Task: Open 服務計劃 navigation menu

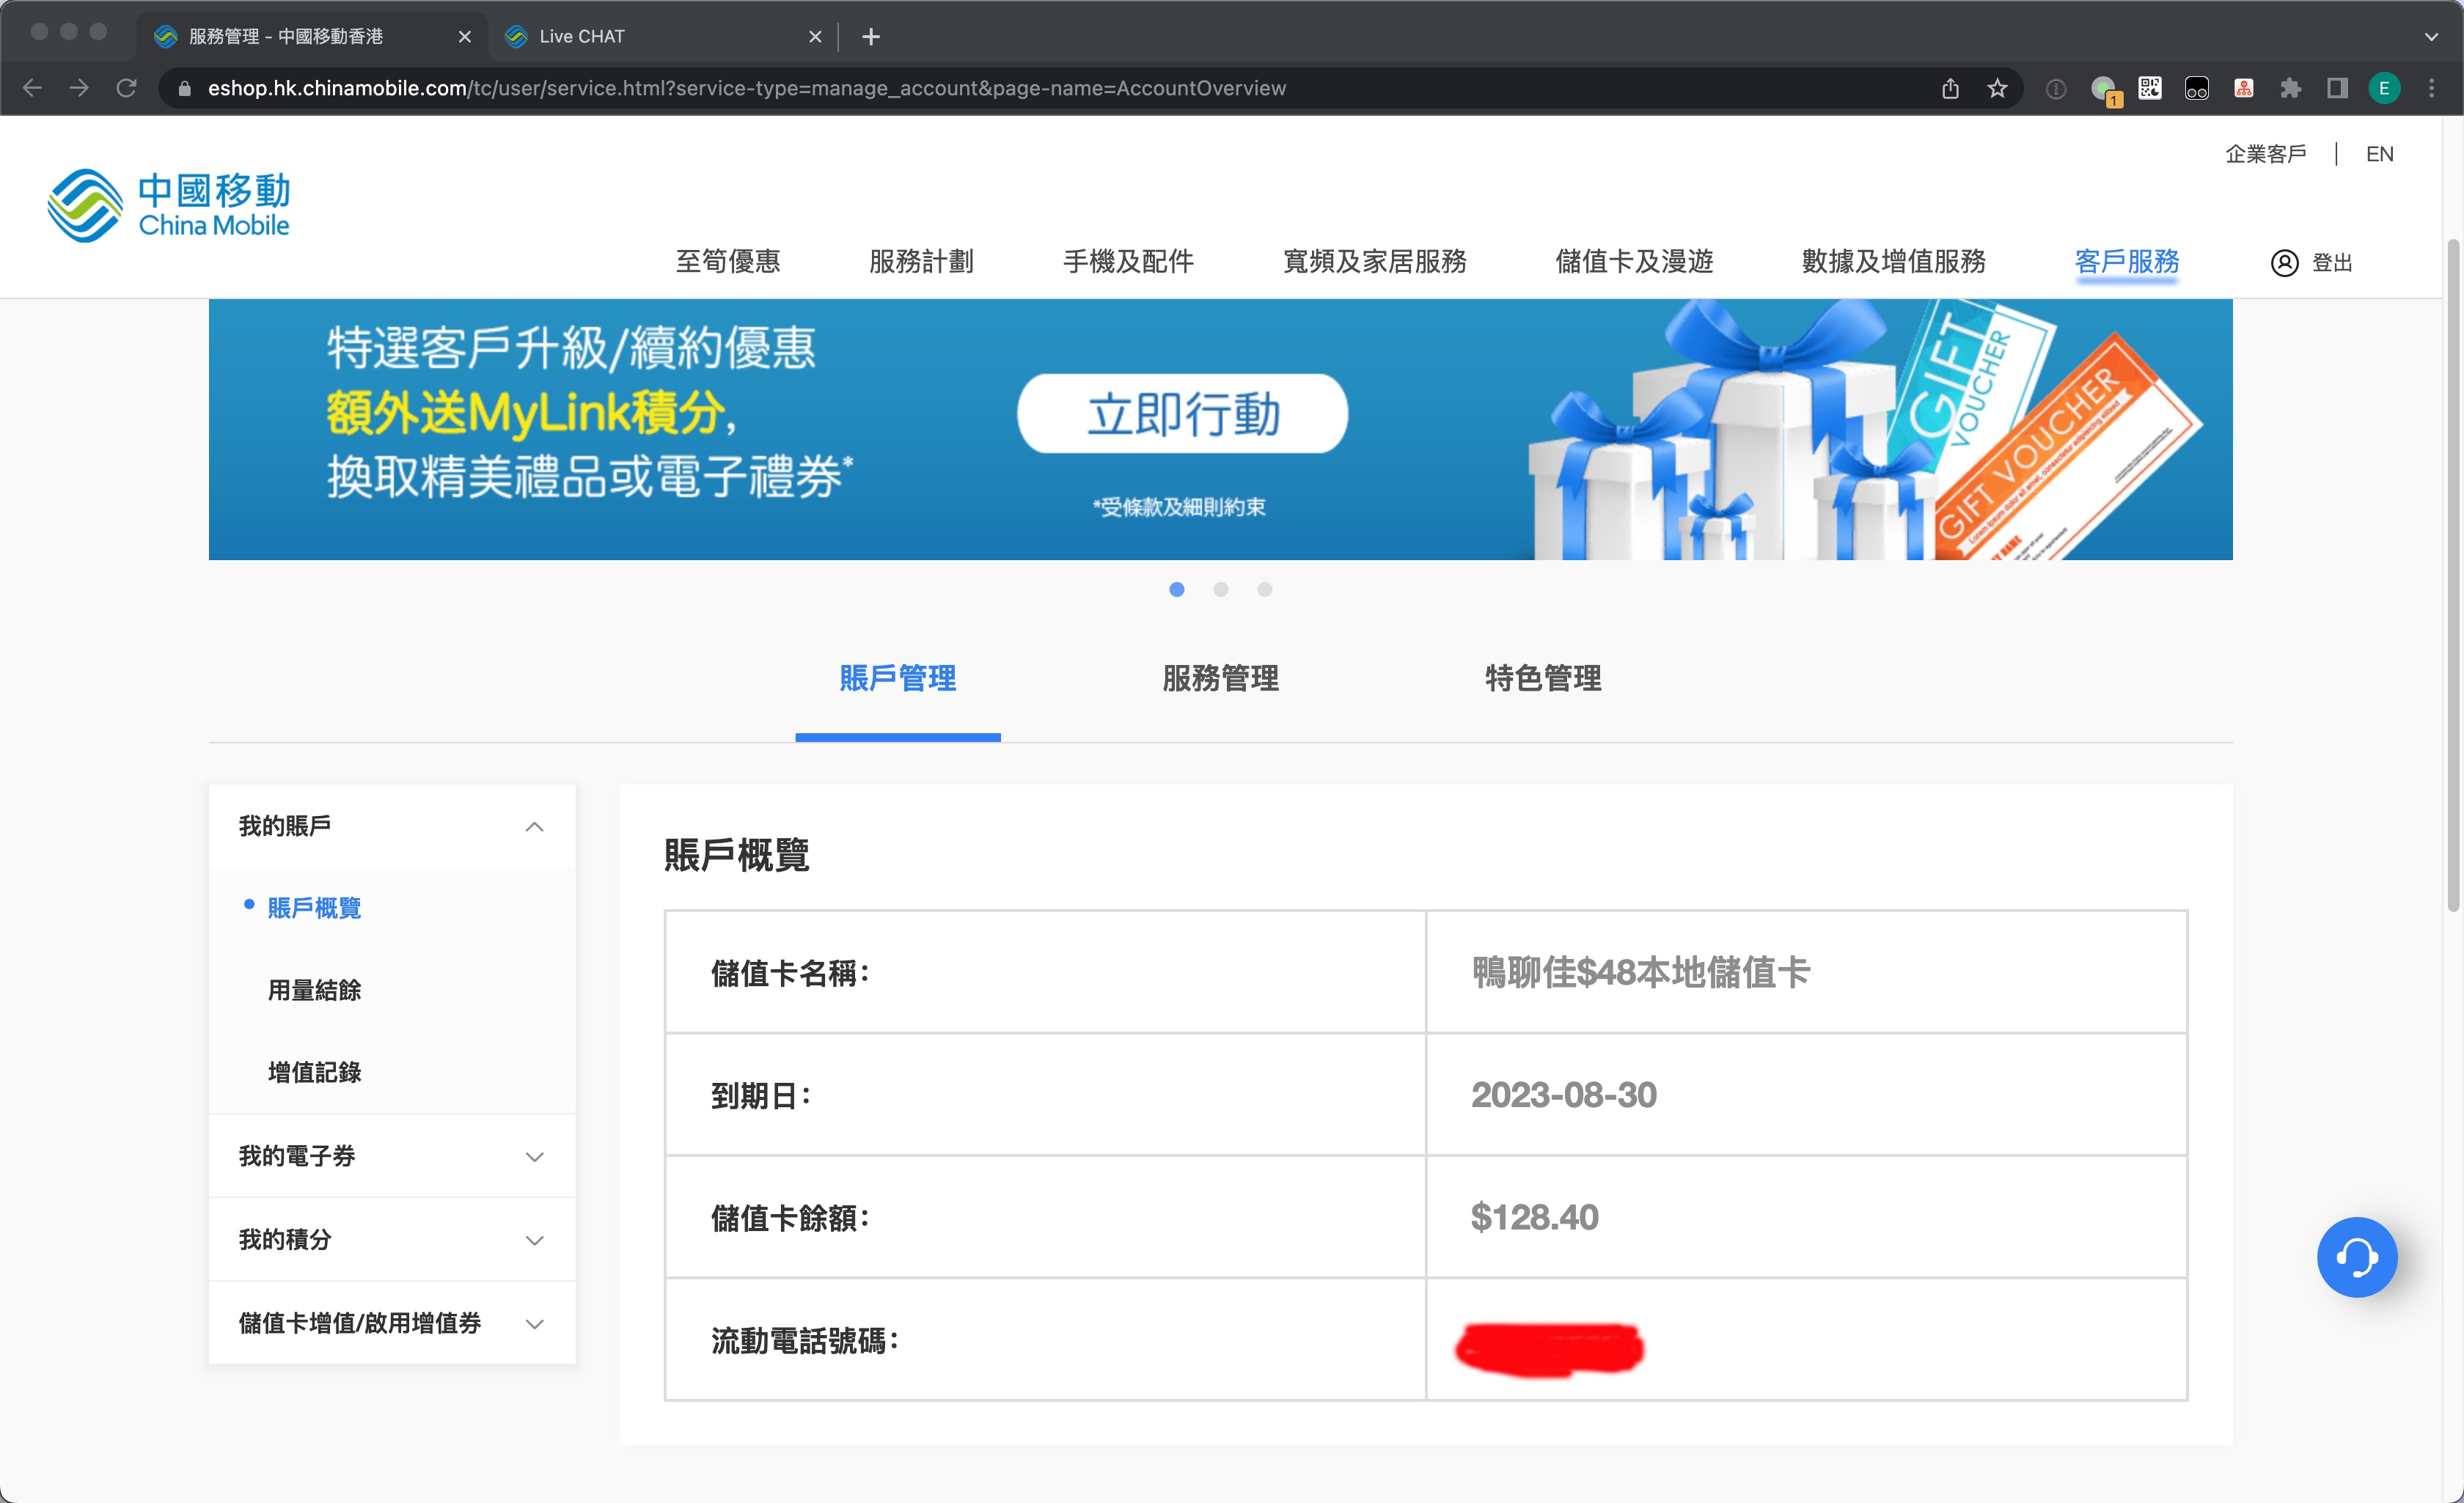Action: pos(921,262)
